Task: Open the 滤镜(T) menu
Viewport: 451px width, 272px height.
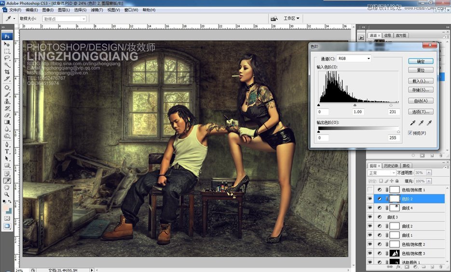Action: coord(96,10)
